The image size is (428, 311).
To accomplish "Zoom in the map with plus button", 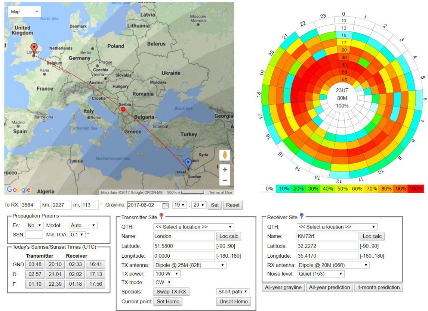I will 225,170.
